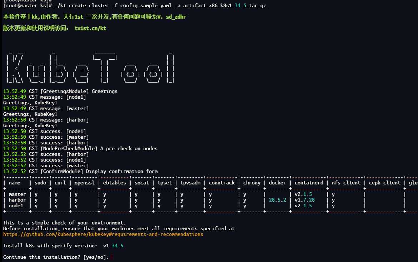Image resolution: width=418 pixels, height=262 pixels.
Task: Click the config-sample.yaml argument in command
Action: click(x=146, y=6)
